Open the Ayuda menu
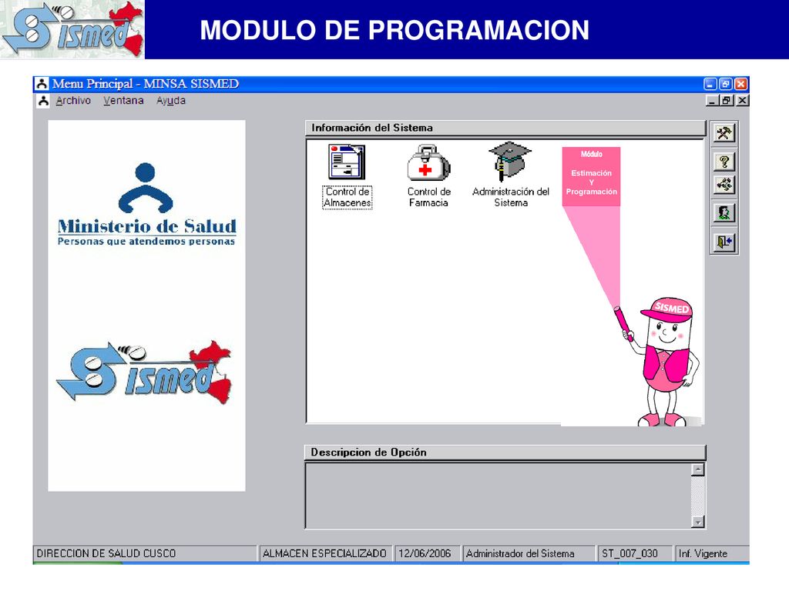The width and height of the screenshot is (789, 591). click(x=171, y=101)
